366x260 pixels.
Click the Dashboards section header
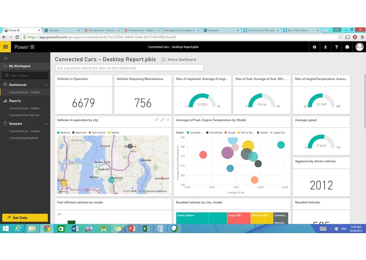pos(18,85)
